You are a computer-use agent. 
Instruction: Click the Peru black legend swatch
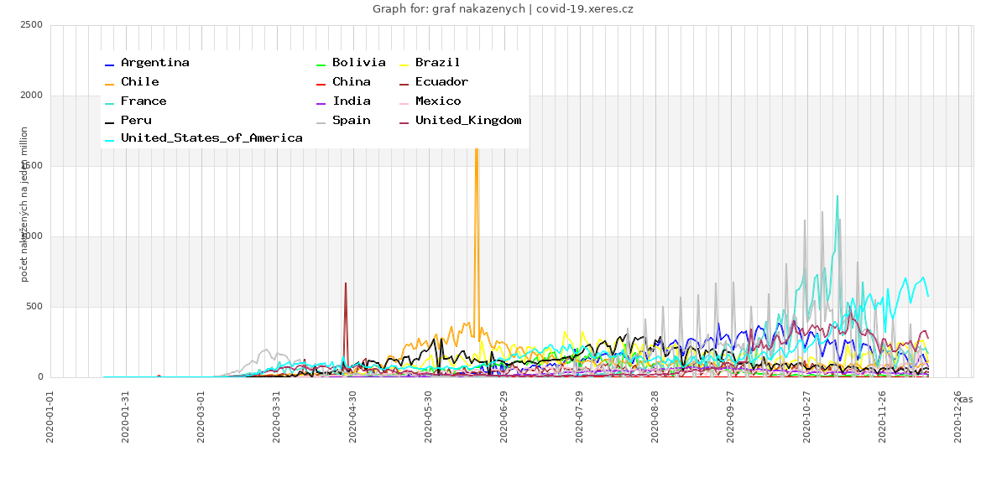click(109, 122)
